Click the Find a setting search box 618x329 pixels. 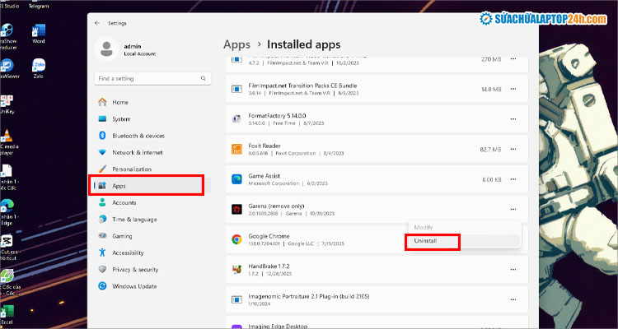pos(148,79)
